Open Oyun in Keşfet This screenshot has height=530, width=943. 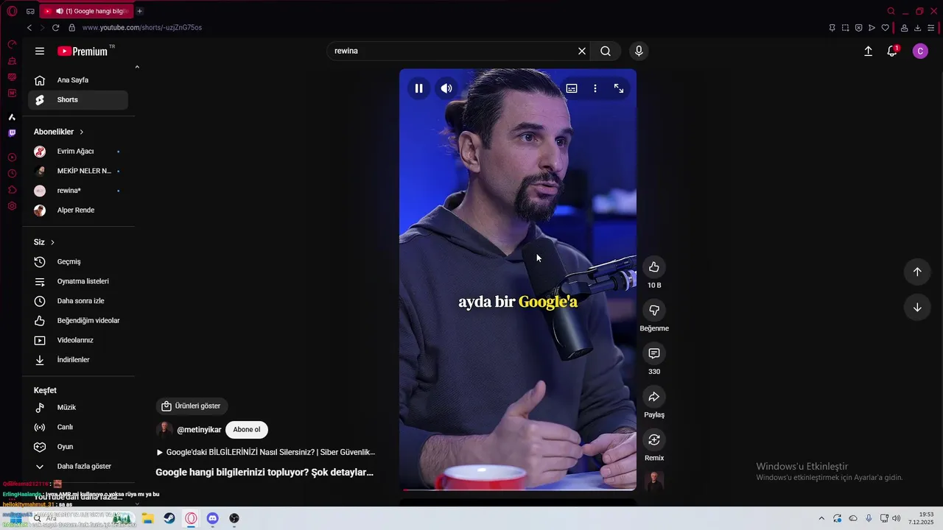[78, 447]
